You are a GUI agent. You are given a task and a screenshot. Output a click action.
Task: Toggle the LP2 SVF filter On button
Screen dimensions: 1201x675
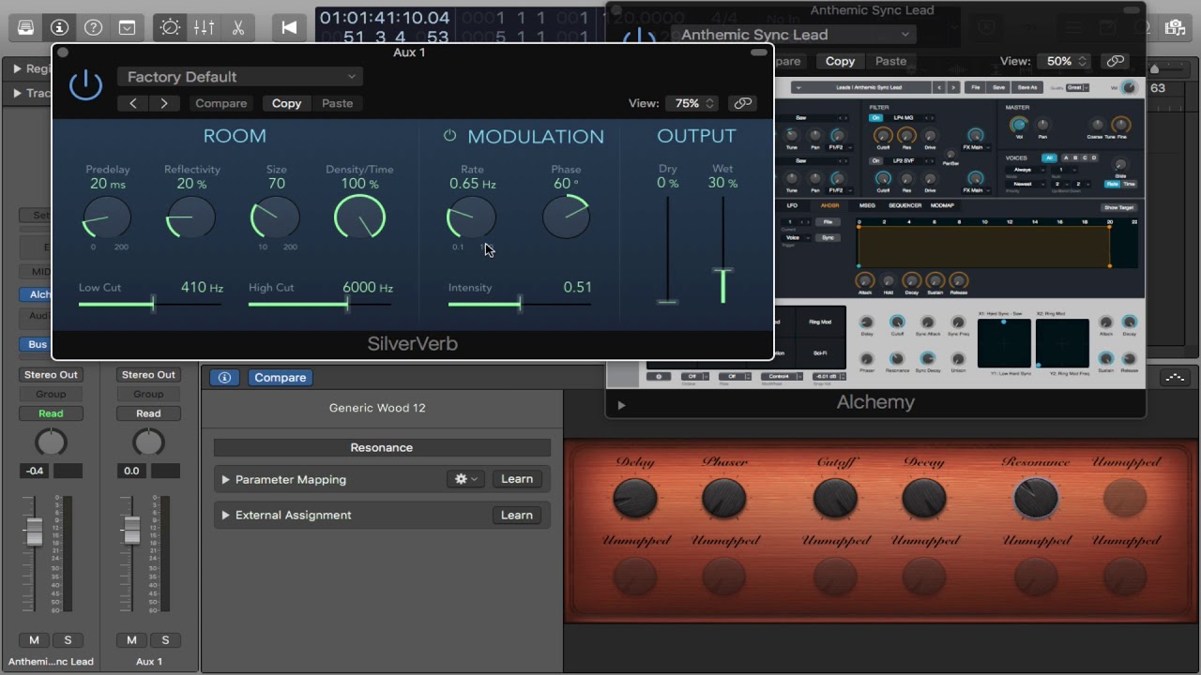click(875, 160)
